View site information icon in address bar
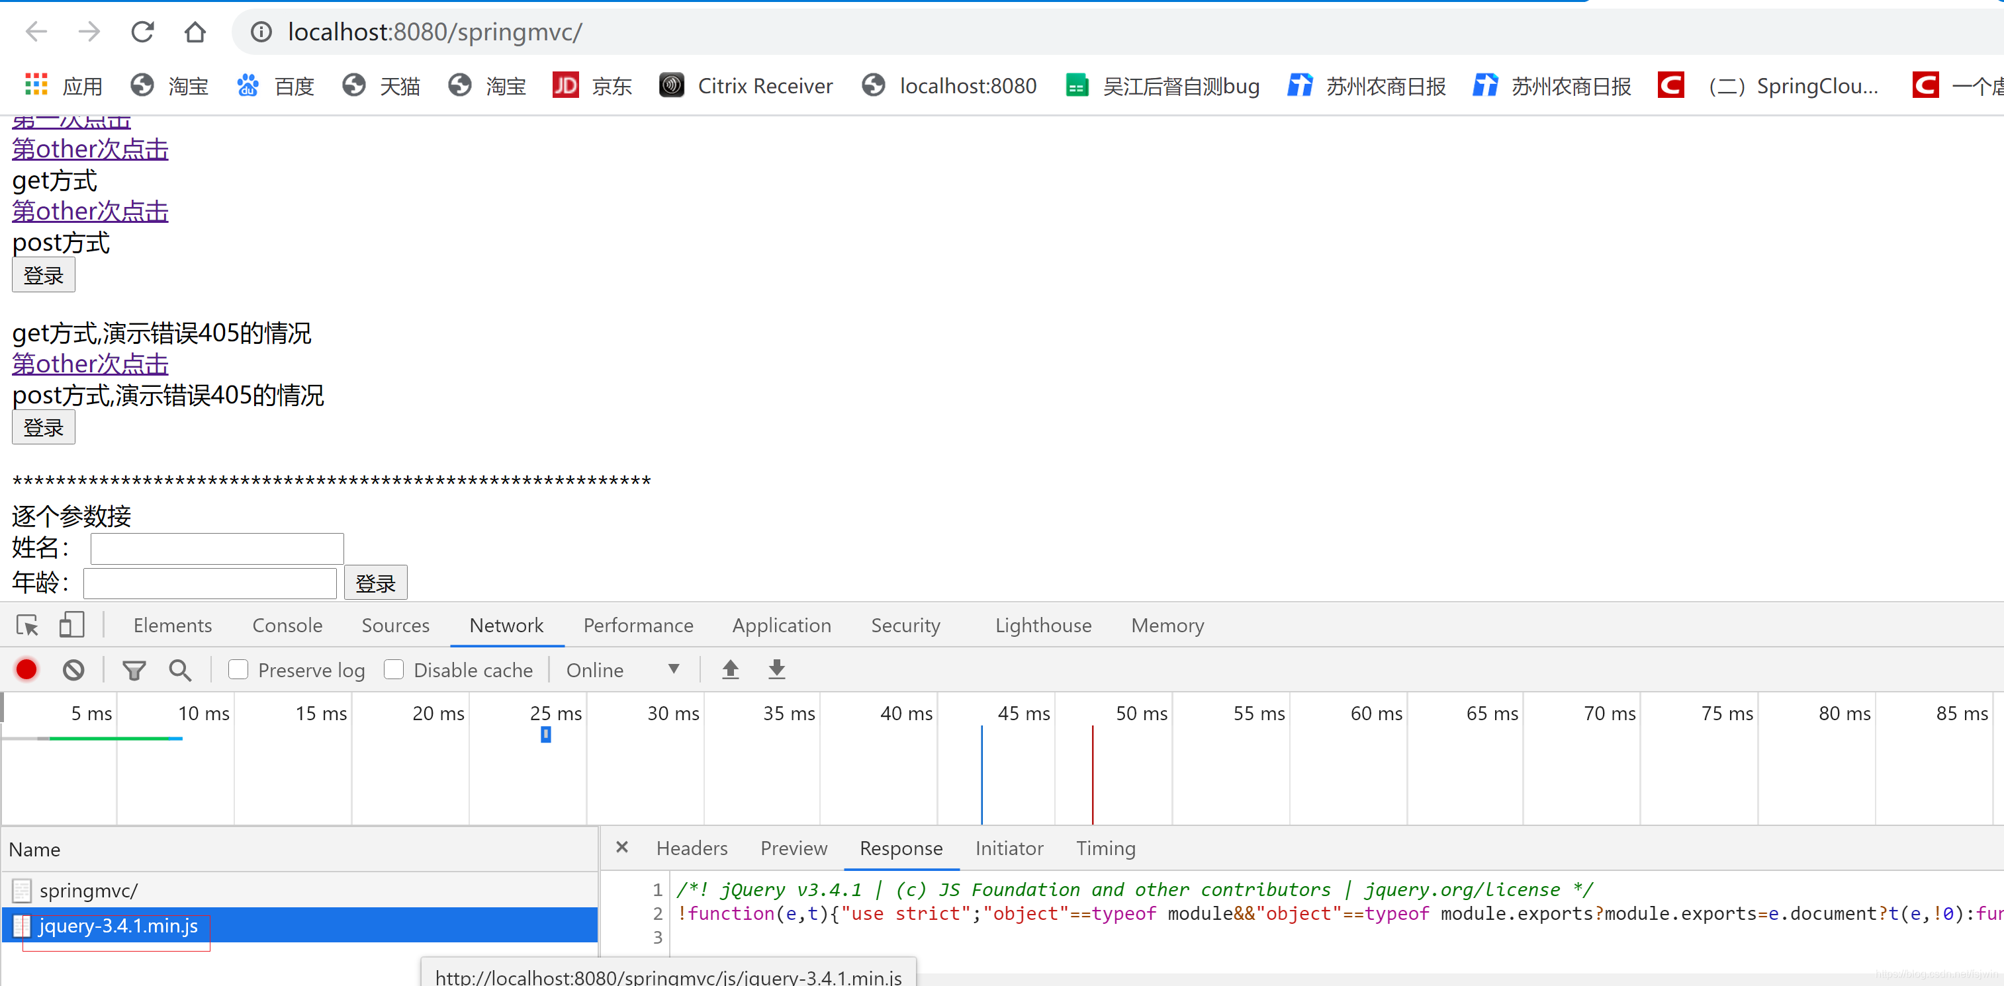Viewport: 2004px width, 986px height. click(261, 32)
